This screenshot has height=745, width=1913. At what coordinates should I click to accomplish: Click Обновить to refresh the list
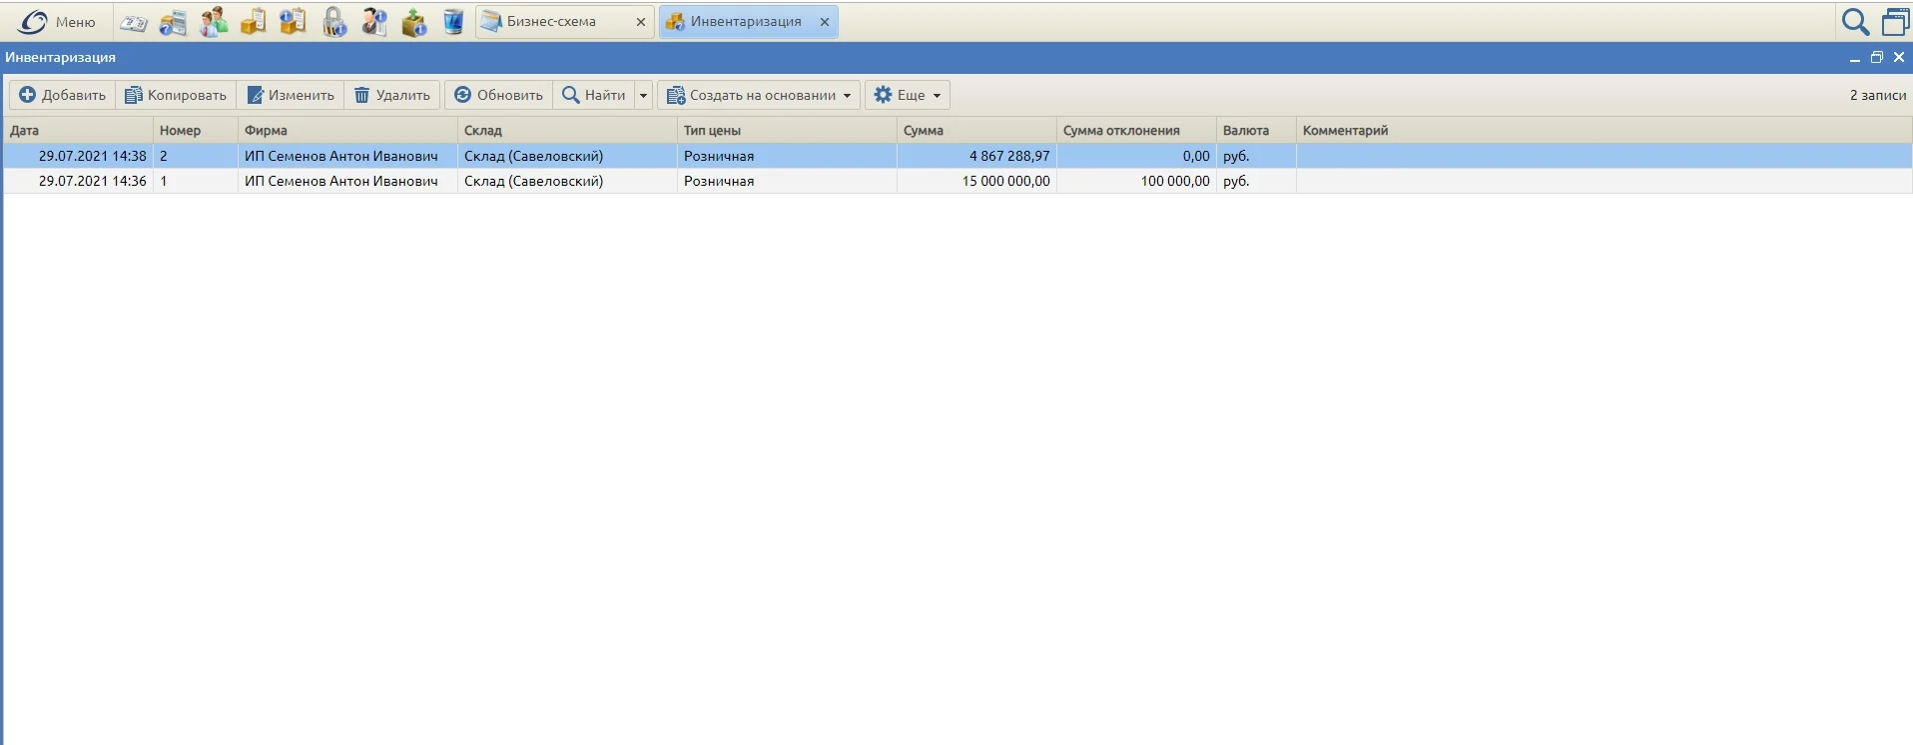pyautogui.click(x=498, y=95)
